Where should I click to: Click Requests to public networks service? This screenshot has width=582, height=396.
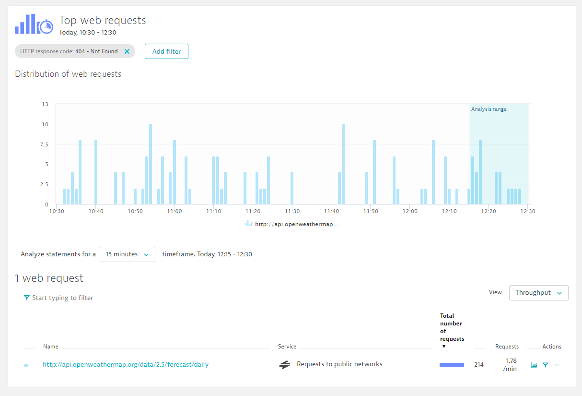339,364
